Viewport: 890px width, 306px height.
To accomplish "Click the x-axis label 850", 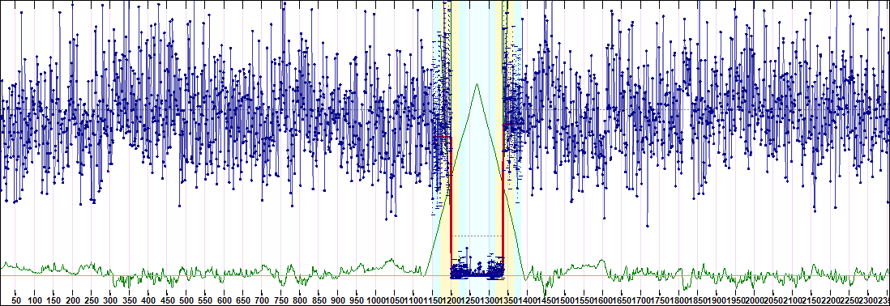I will [x=319, y=300].
